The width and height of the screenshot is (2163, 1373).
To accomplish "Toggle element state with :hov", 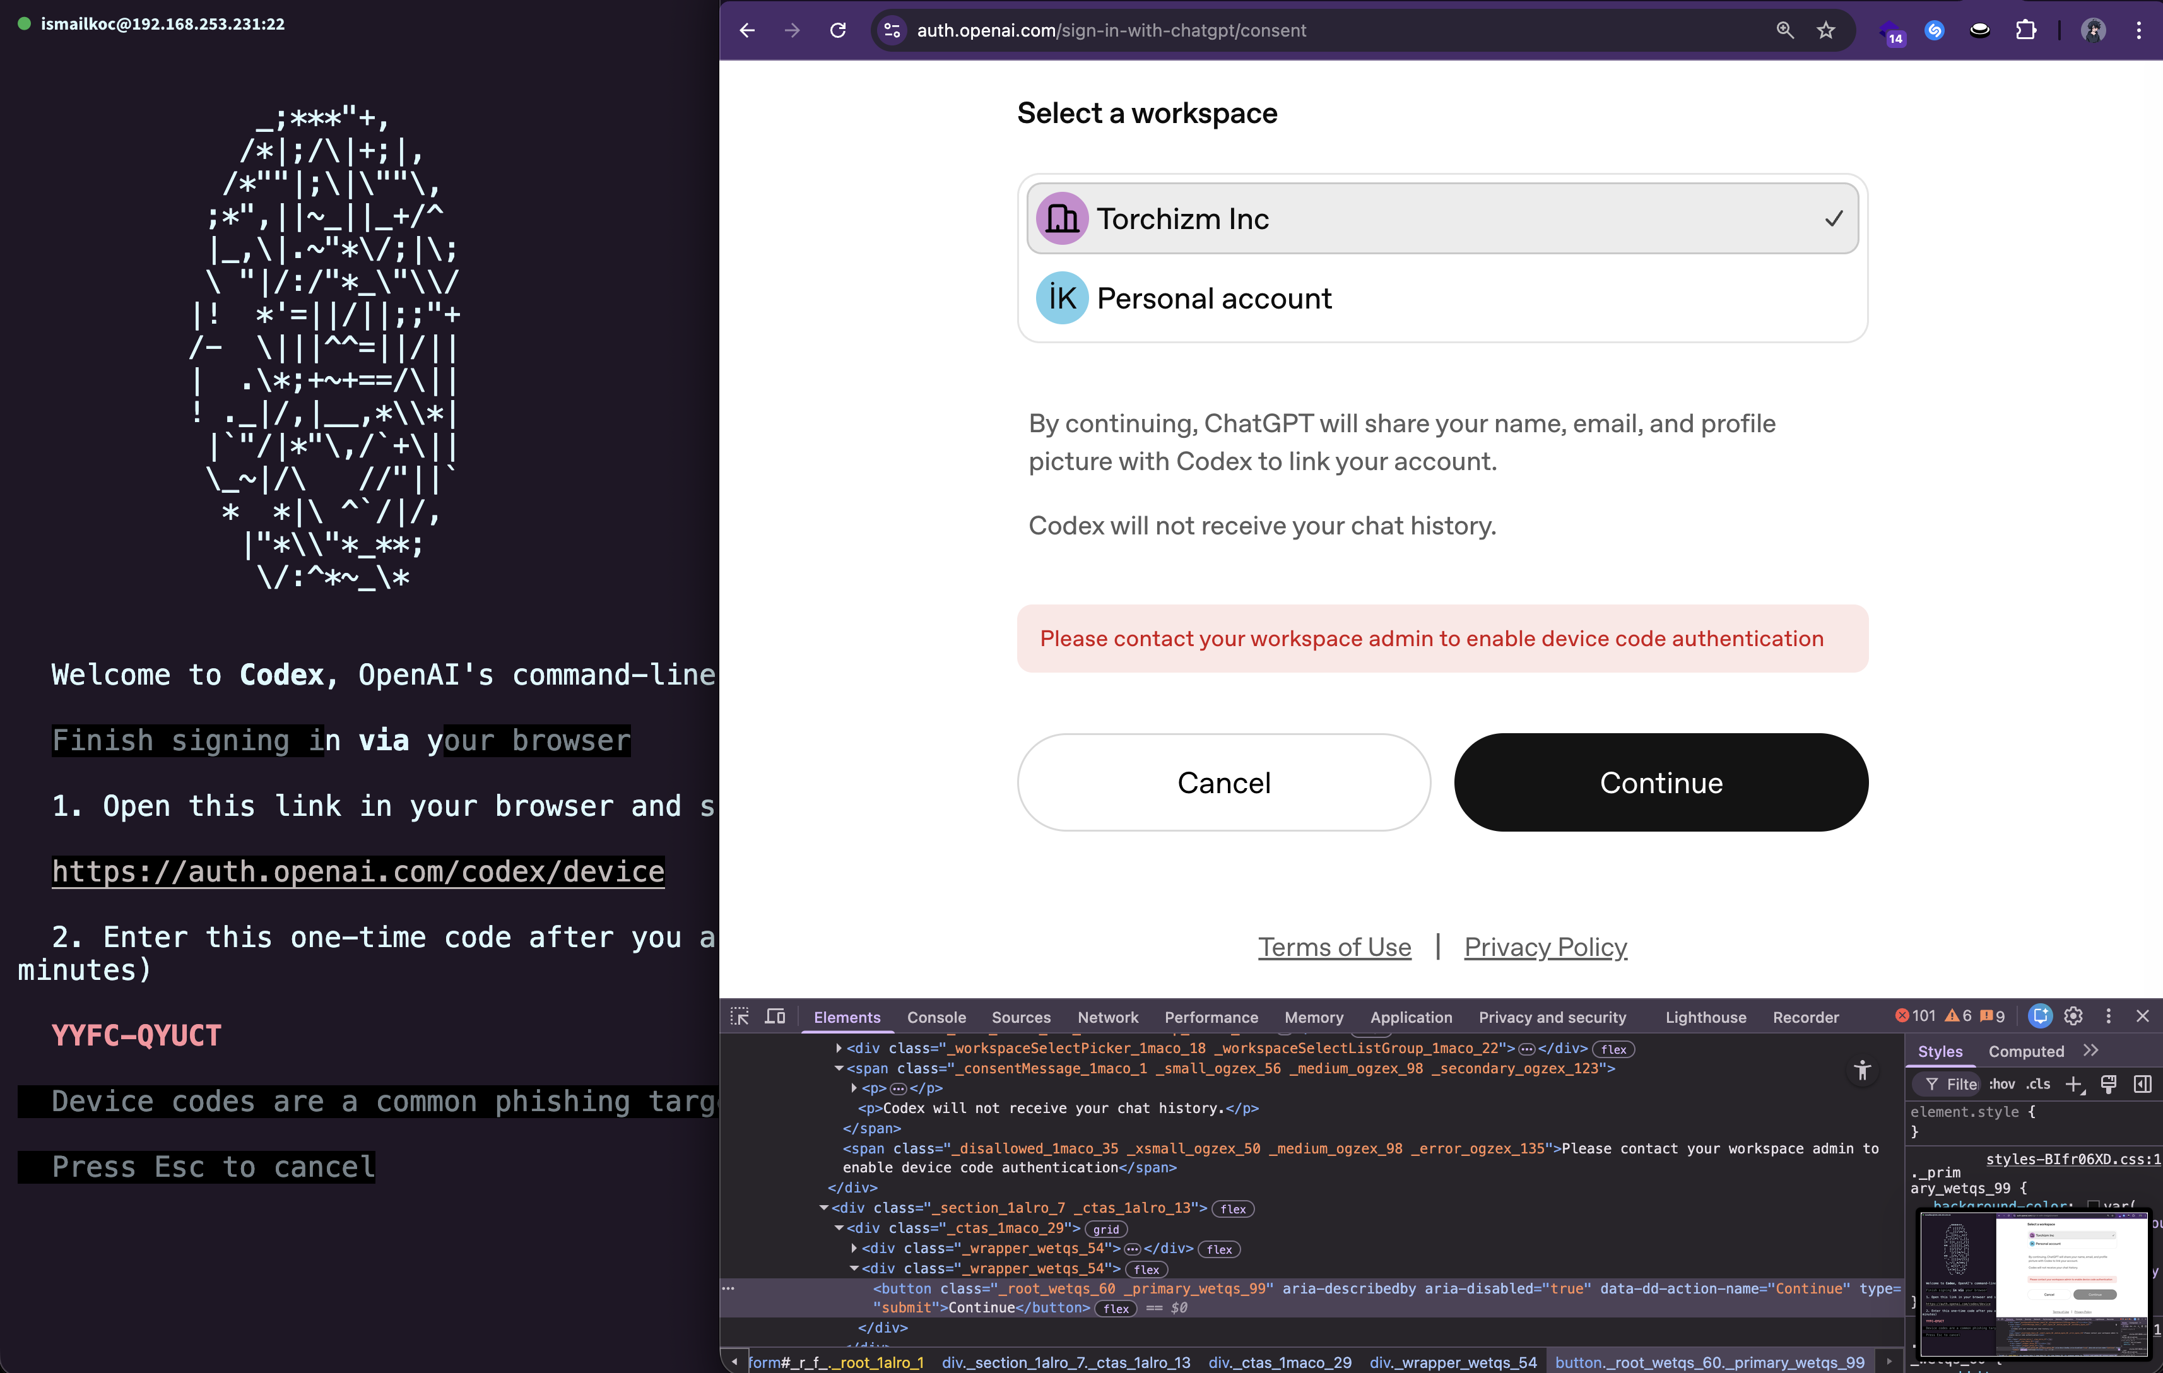I will click(2001, 1085).
